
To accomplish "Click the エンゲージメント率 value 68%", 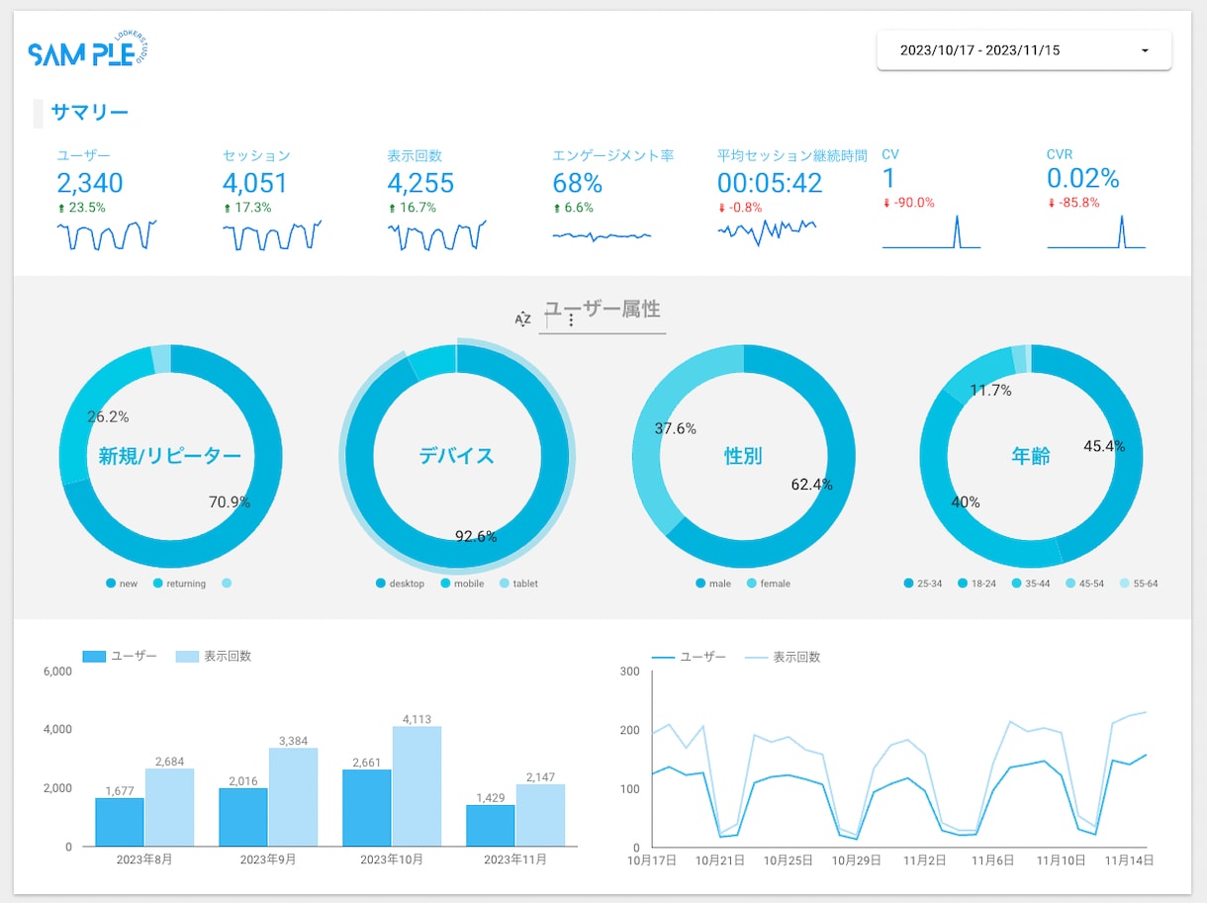I will point(578,183).
